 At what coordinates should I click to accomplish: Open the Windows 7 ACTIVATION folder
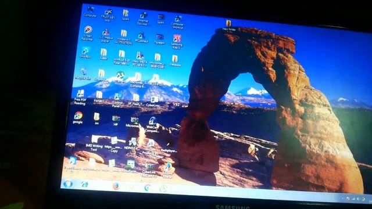point(124,37)
